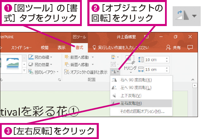Click the height field showing 10 cm
The height and width of the screenshot is (139, 208).
[x=155, y=60]
